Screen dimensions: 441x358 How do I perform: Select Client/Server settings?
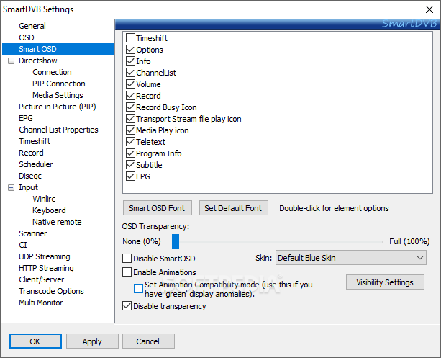point(41,279)
